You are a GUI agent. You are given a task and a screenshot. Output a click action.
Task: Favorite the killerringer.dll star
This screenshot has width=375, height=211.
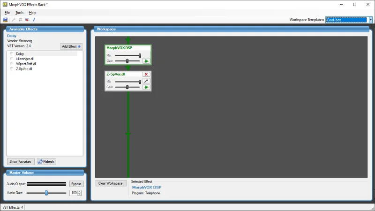(x=11, y=59)
